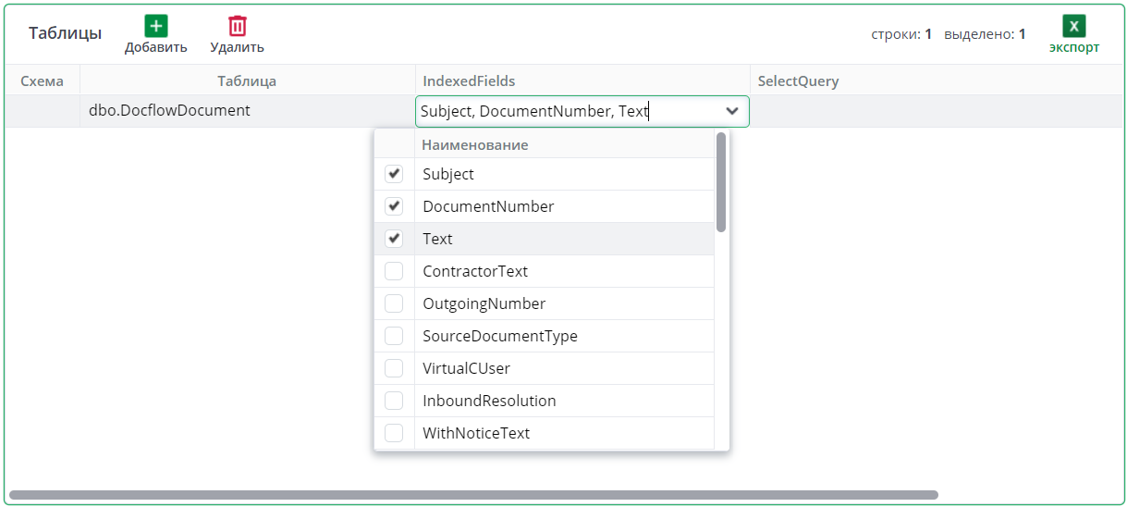Enable the ContractorText checkbox
This screenshot has width=1127, height=507.
(394, 271)
